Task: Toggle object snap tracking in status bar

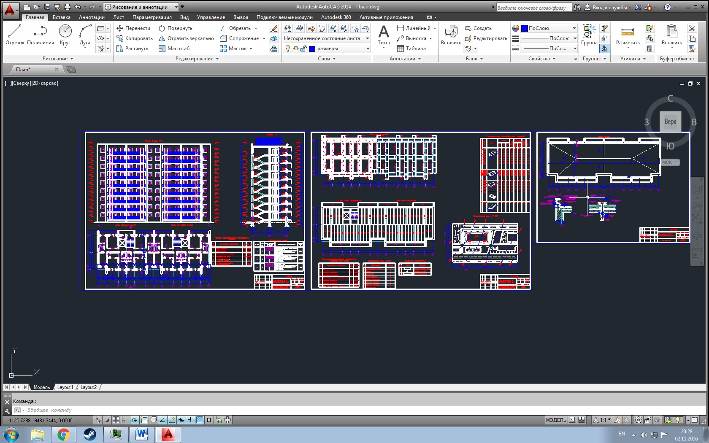Action: click(x=162, y=420)
